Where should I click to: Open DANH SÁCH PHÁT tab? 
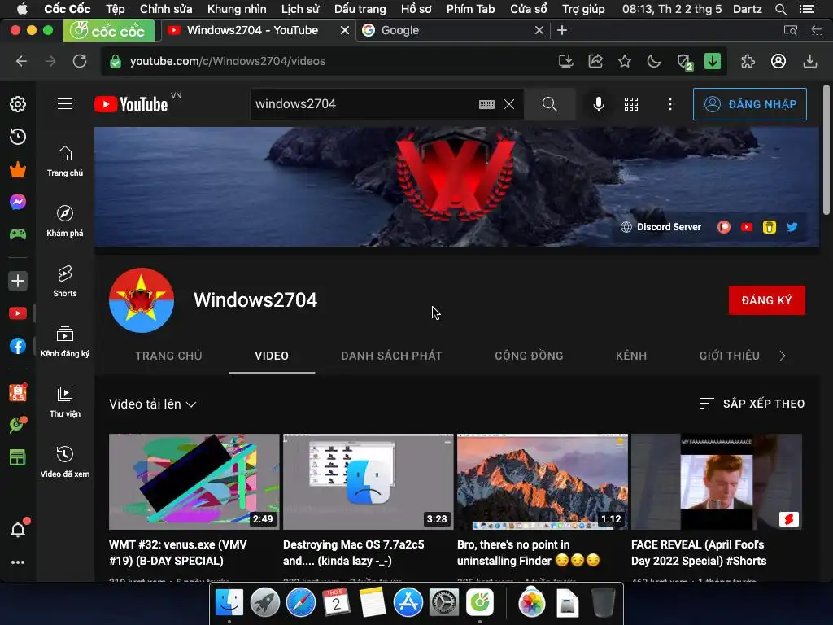pyautogui.click(x=391, y=356)
